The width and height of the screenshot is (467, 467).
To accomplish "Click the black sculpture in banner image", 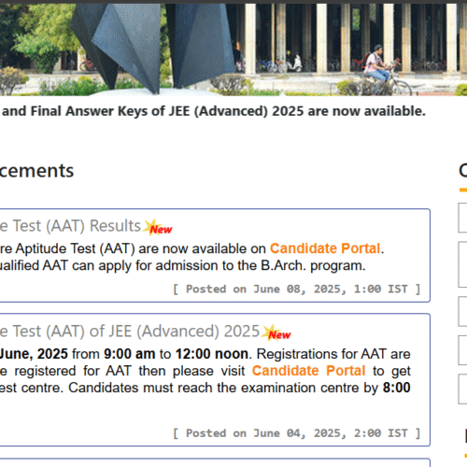I will point(152,47).
